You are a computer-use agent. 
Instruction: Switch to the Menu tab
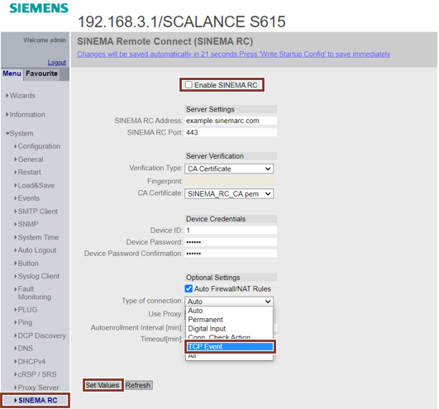[x=12, y=74]
